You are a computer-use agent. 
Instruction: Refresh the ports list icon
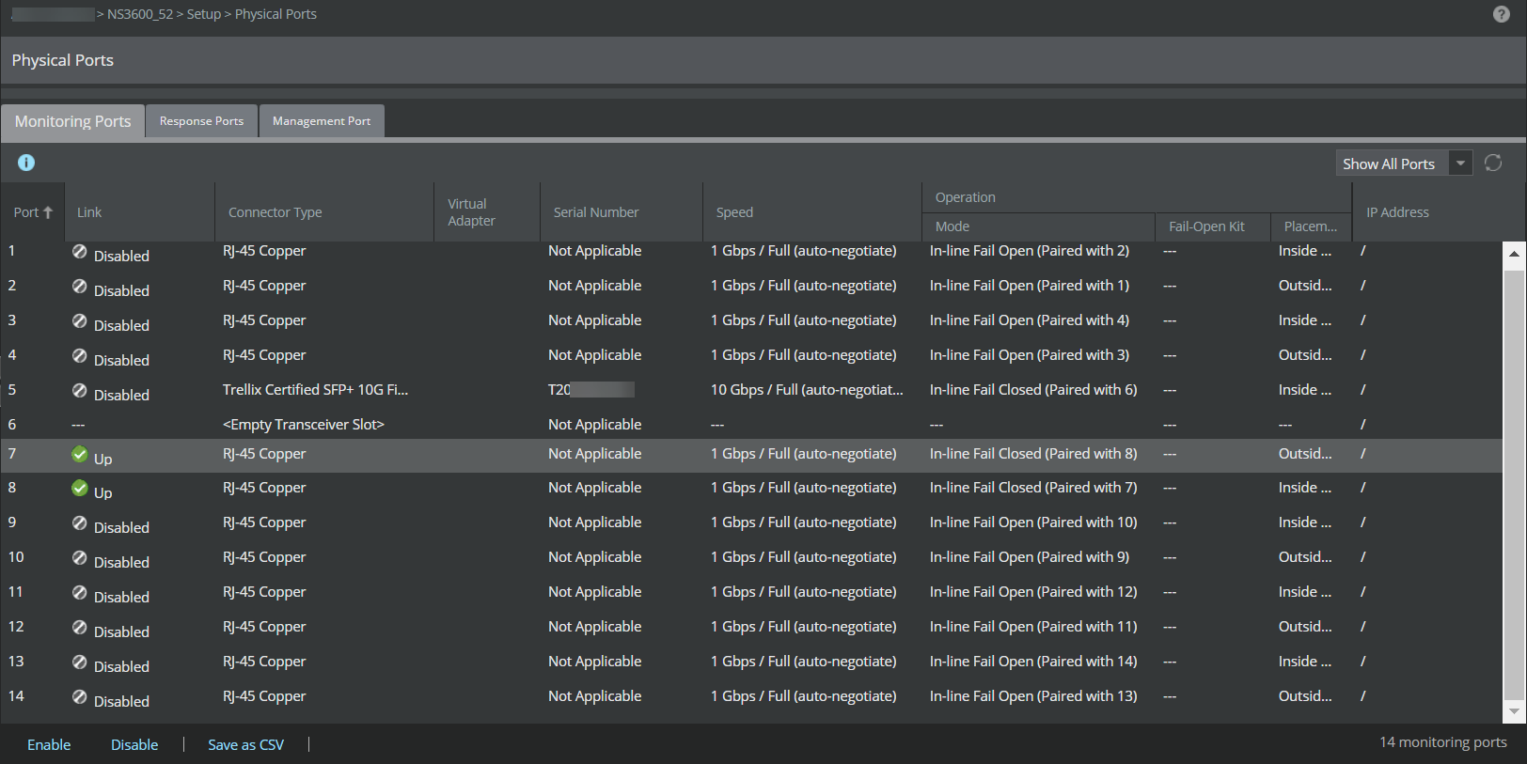tap(1493, 163)
